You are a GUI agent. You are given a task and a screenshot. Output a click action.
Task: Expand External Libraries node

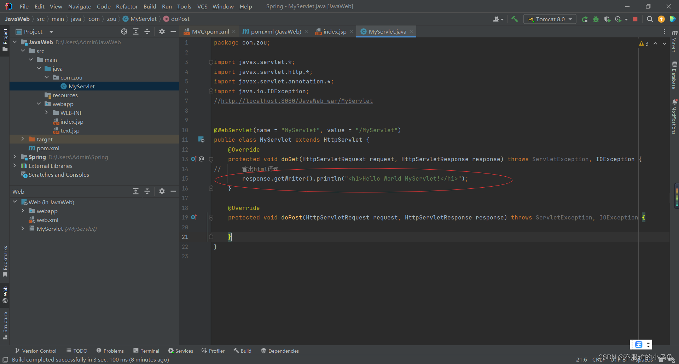(15, 166)
